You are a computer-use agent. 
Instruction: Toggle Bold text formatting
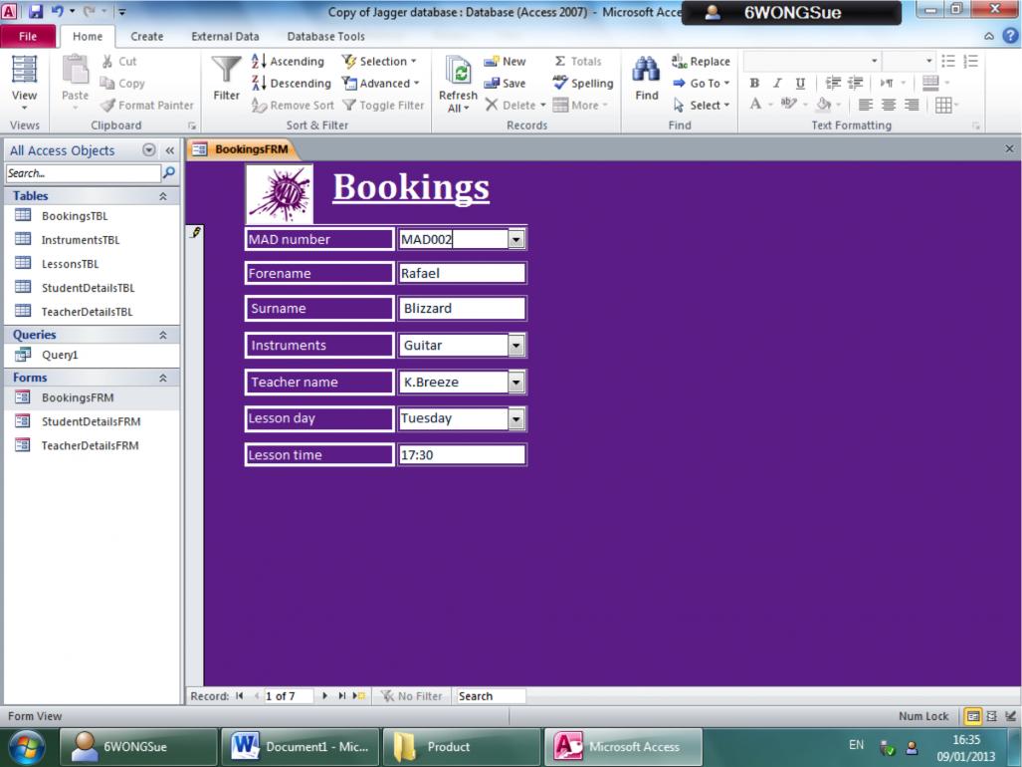pos(754,84)
